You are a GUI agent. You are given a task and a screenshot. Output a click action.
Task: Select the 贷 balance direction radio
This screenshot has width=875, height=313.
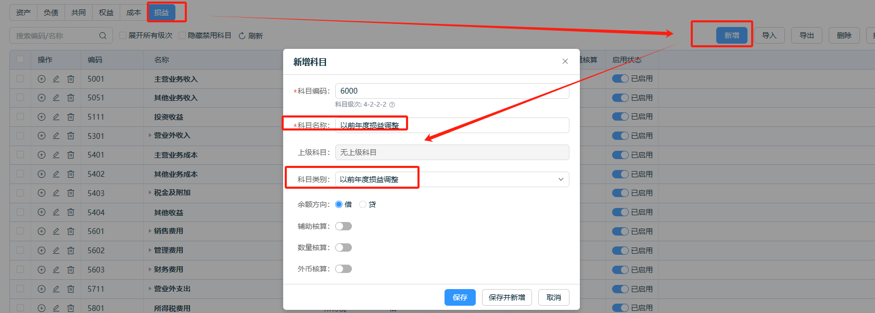[x=363, y=204]
